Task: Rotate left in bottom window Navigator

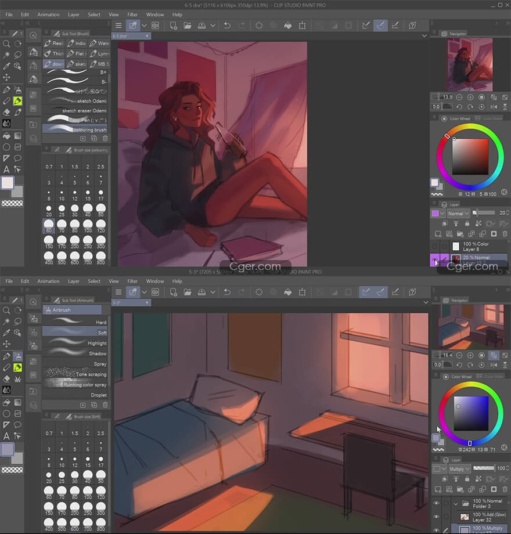Action: [459, 365]
